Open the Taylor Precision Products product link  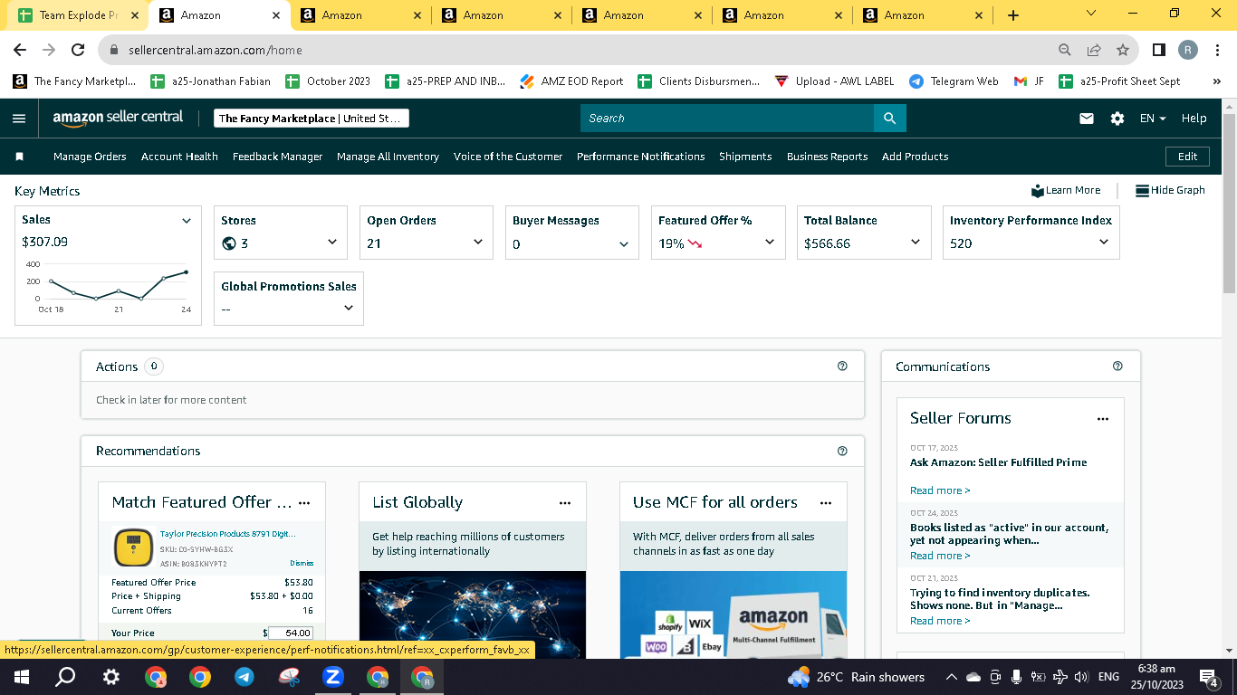[228, 534]
